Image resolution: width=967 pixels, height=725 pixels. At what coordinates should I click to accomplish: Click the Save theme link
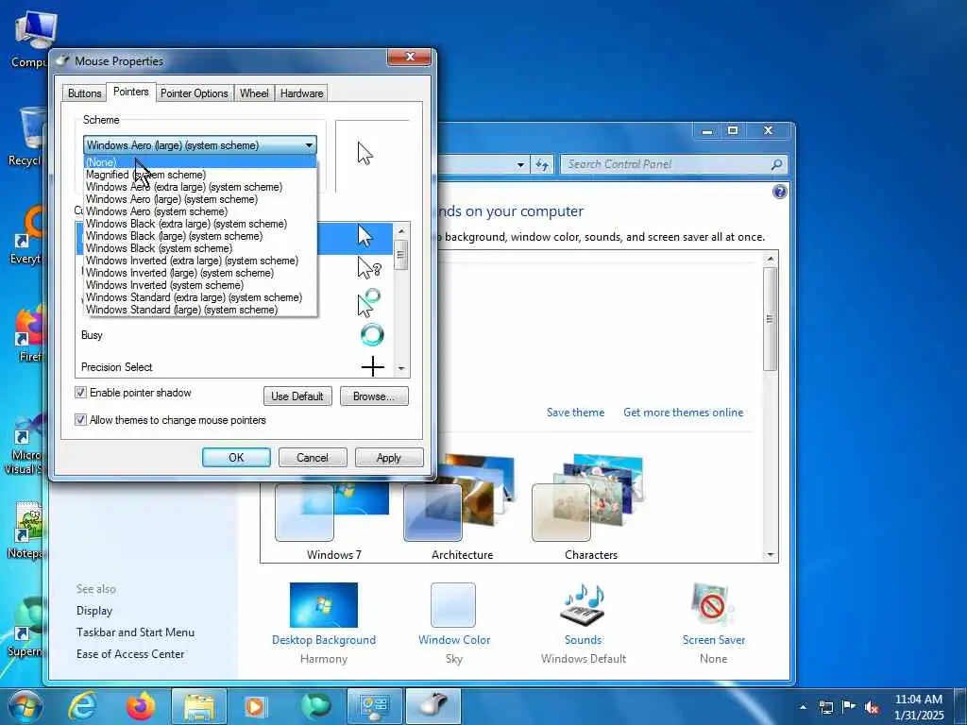(575, 413)
